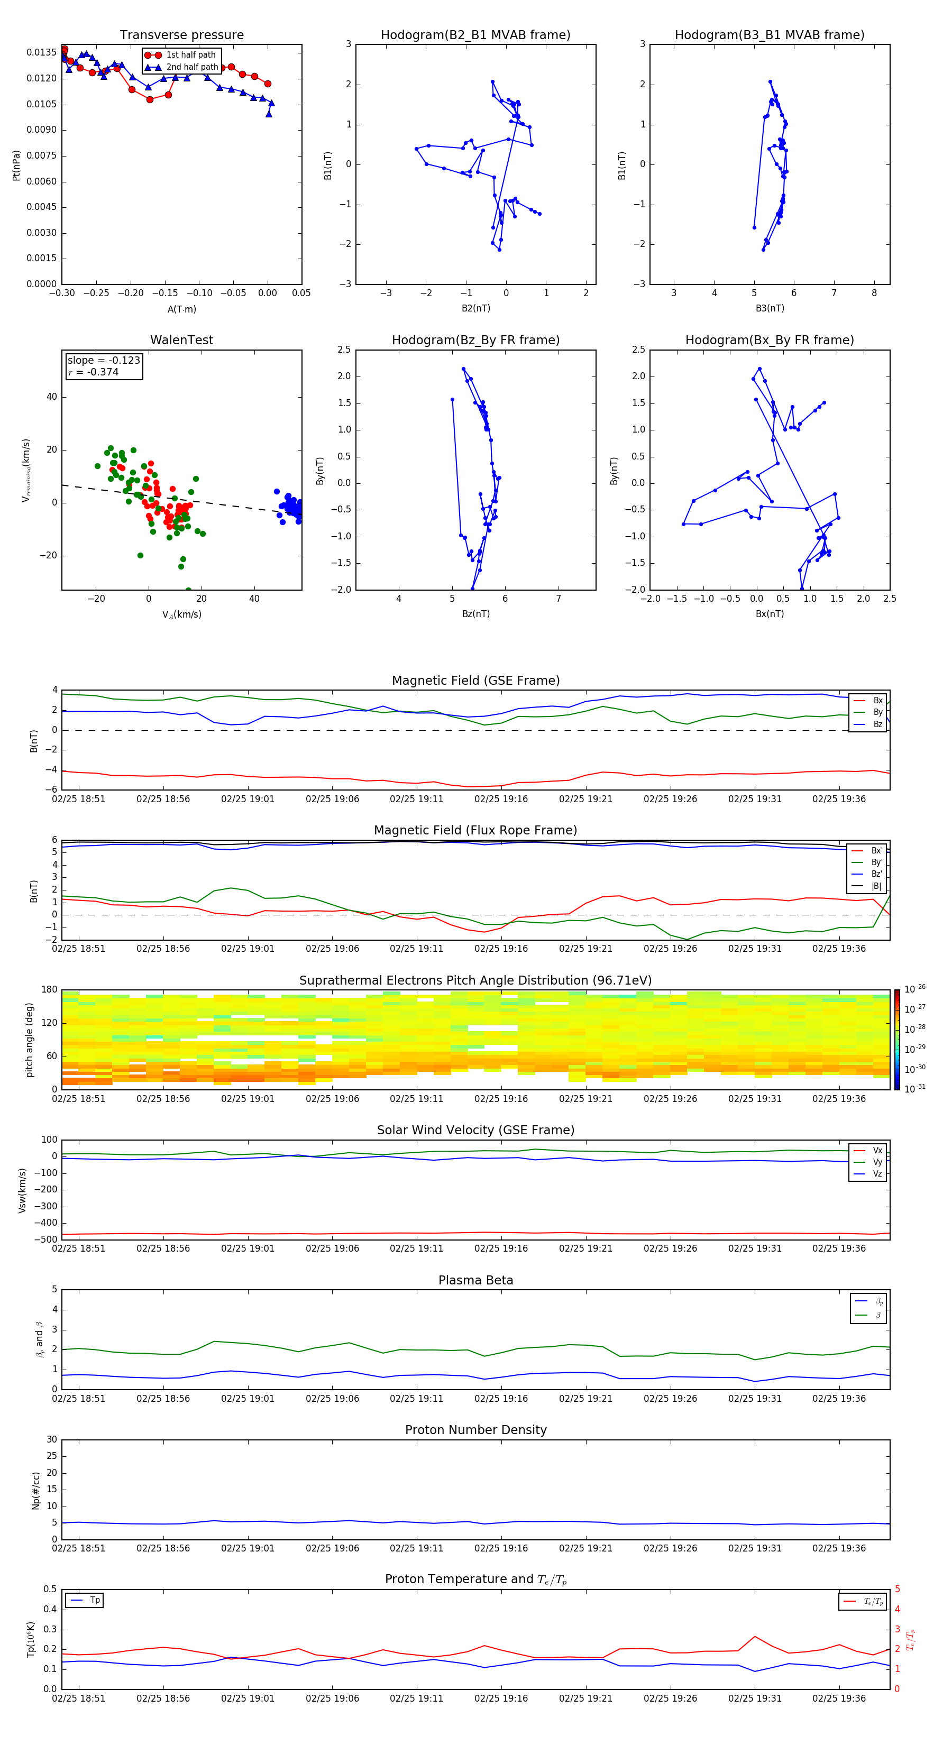Viewport: 952px width, 1745px height.
Task: Click the 'Vremaining(km/s)' y-axis label
Action: 26,470
